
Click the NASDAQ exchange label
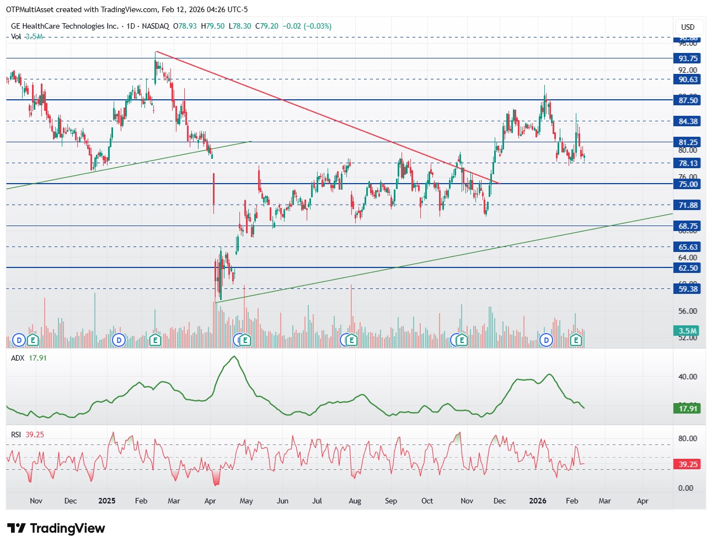click(156, 26)
